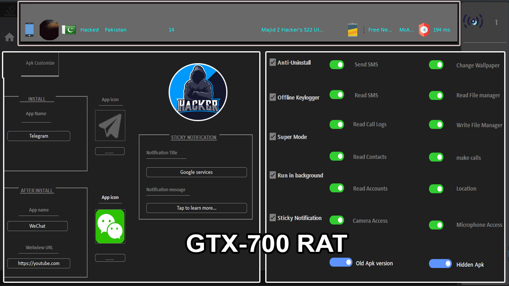Viewport: 509px width, 286px height.
Task: Focus the App name field containing WeChat
Action: pyautogui.click(x=37, y=226)
